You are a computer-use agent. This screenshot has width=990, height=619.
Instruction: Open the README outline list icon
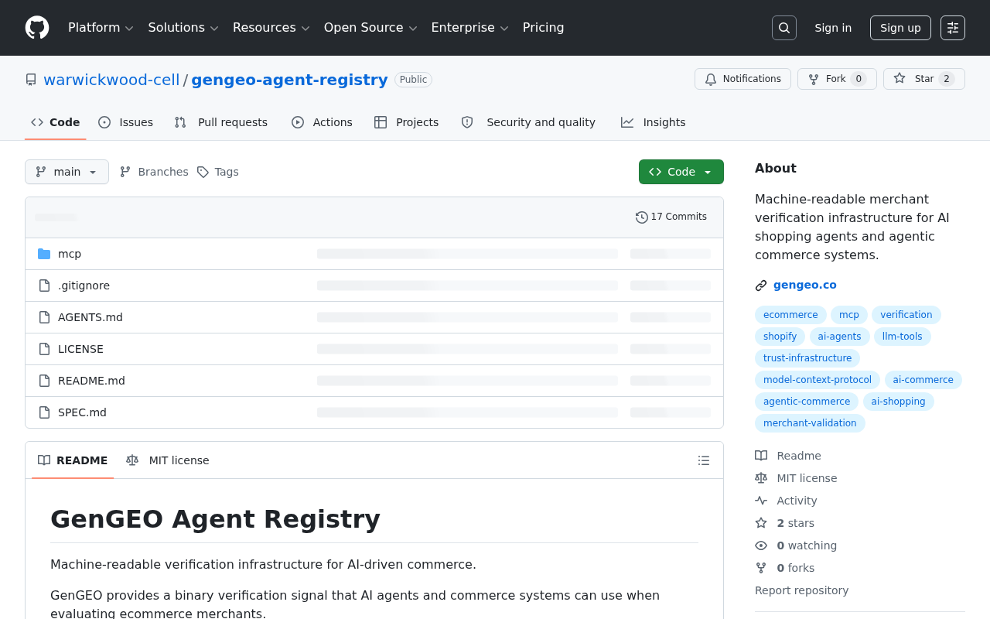(704, 460)
